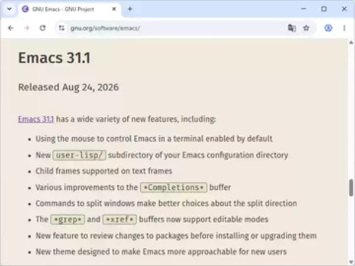Open the Emacs 31.1 link
The image size is (355, 266).
[36, 119]
